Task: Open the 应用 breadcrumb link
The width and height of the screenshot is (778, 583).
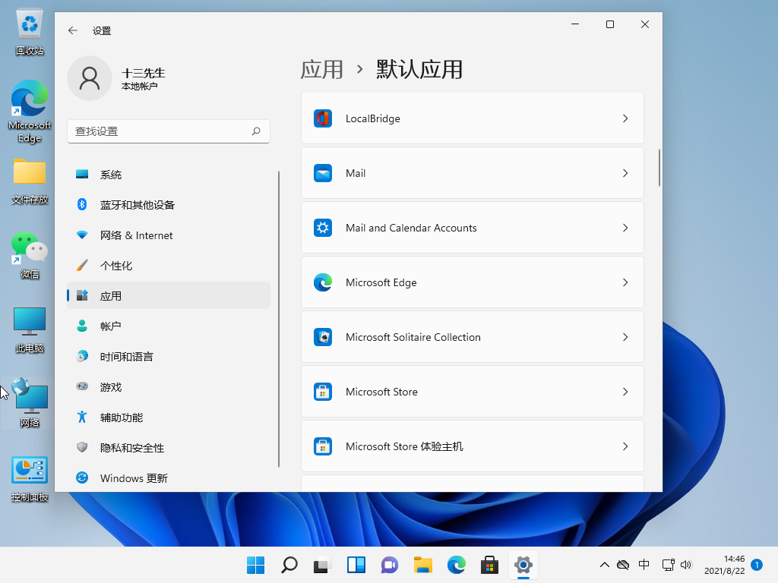Action: click(x=322, y=69)
